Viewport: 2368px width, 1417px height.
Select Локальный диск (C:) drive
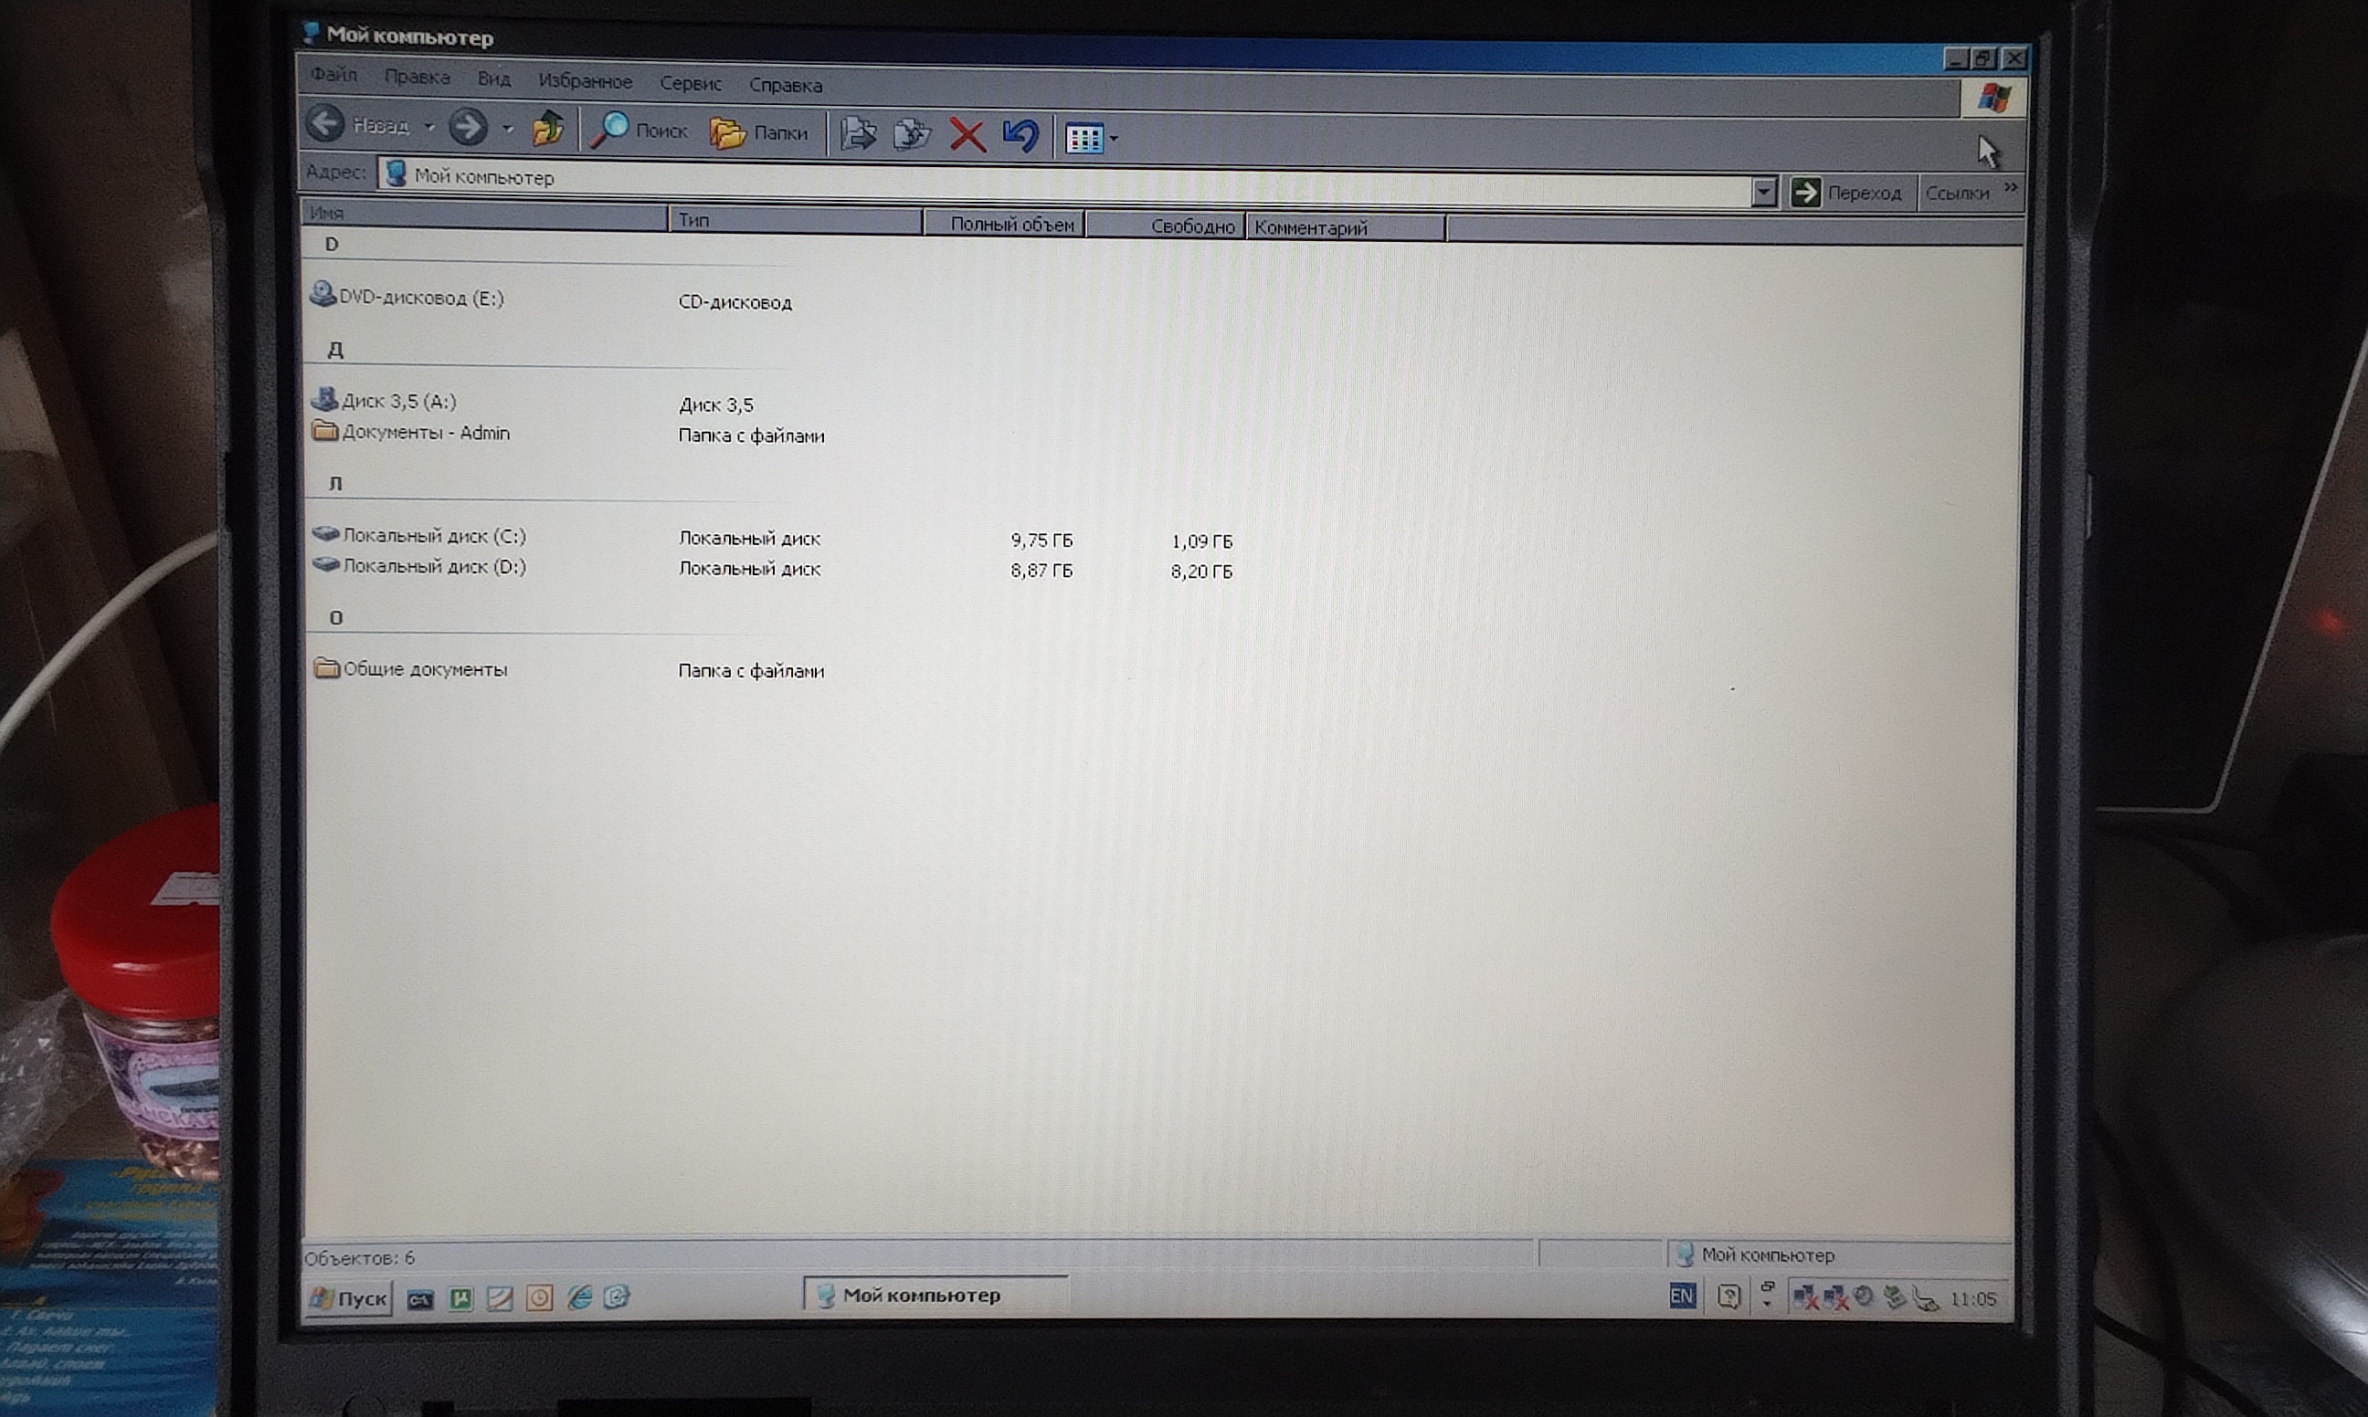coord(433,536)
